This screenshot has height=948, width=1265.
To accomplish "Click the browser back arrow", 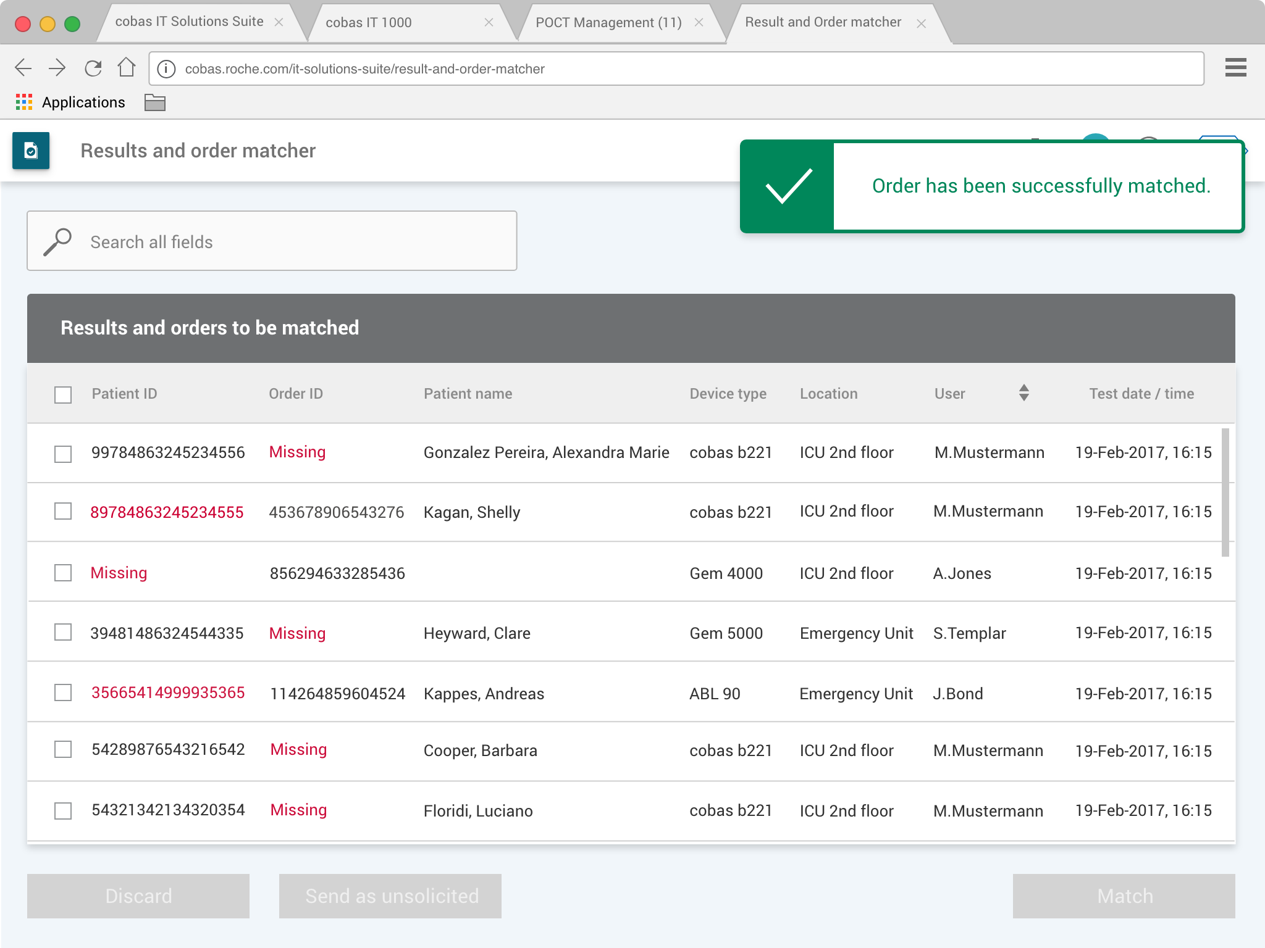I will tap(23, 68).
